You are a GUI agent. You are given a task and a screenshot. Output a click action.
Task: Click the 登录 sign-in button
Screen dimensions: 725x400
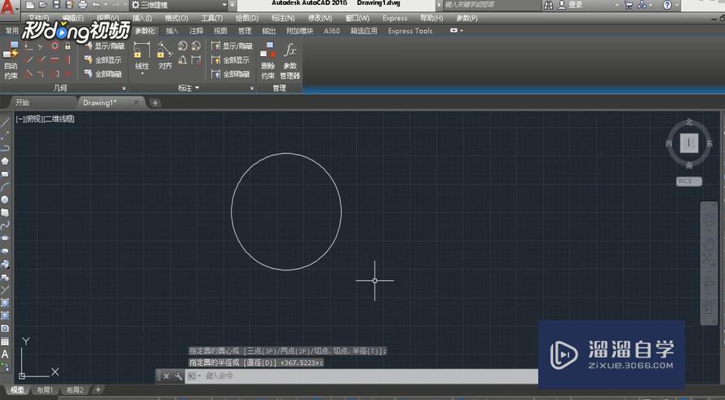[571, 5]
